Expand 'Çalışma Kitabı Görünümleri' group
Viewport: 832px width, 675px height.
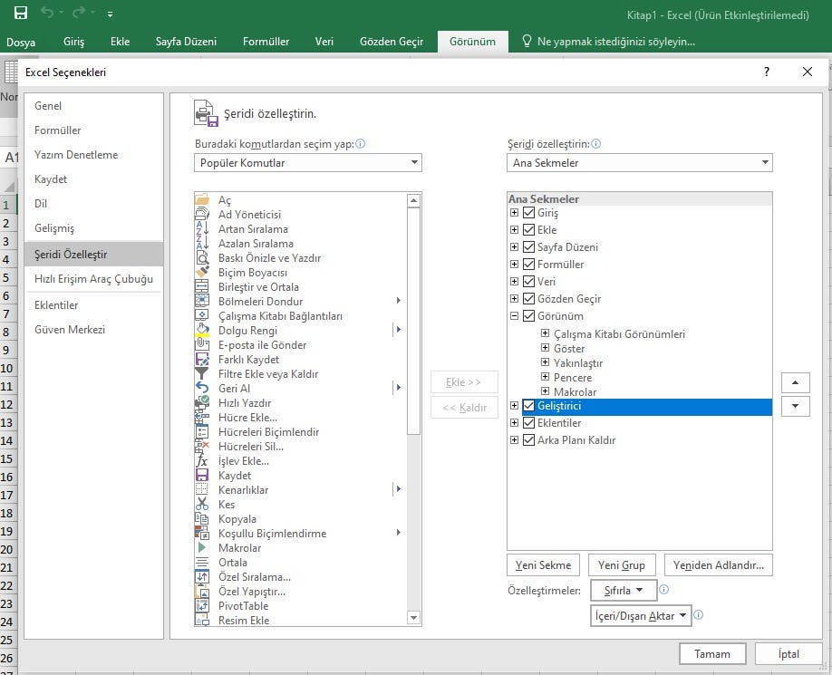545,333
